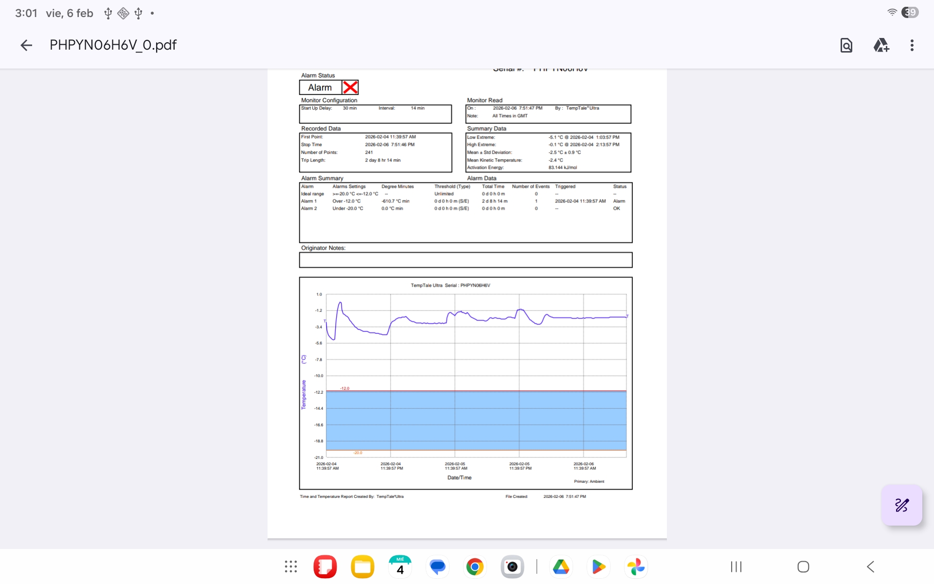Open the find-in-document search icon
Image resolution: width=934 pixels, height=584 pixels.
(846, 45)
